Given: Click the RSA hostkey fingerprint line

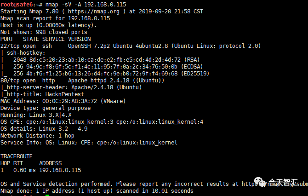Looking at the screenshot, I should pyautogui.click(x=106, y=60).
